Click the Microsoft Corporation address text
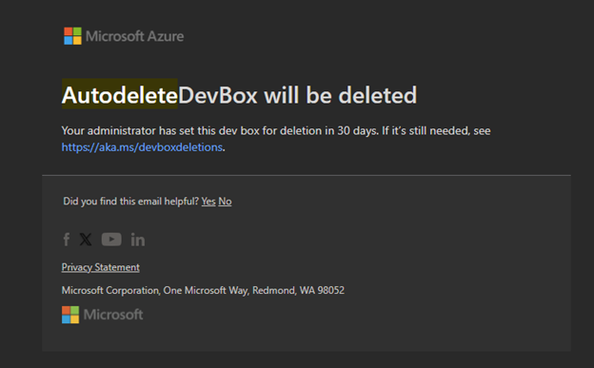Screen dimensions: 594x368 [x=203, y=290]
